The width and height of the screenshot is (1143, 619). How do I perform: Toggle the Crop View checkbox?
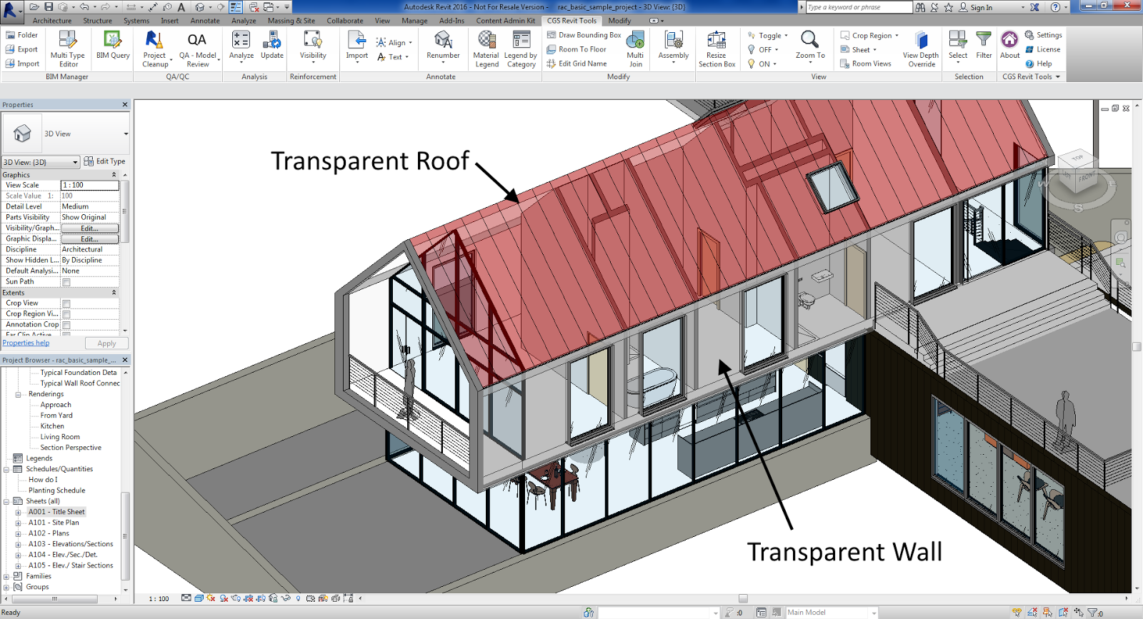click(x=66, y=303)
